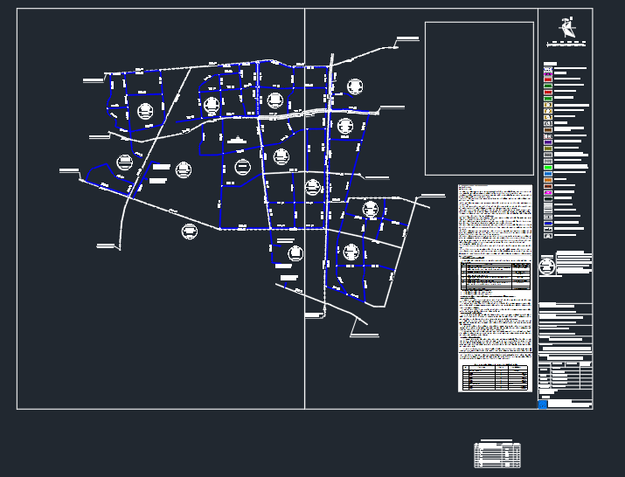Select the small table below the sheet border
The height and width of the screenshot is (477, 625).
pos(497,454)
